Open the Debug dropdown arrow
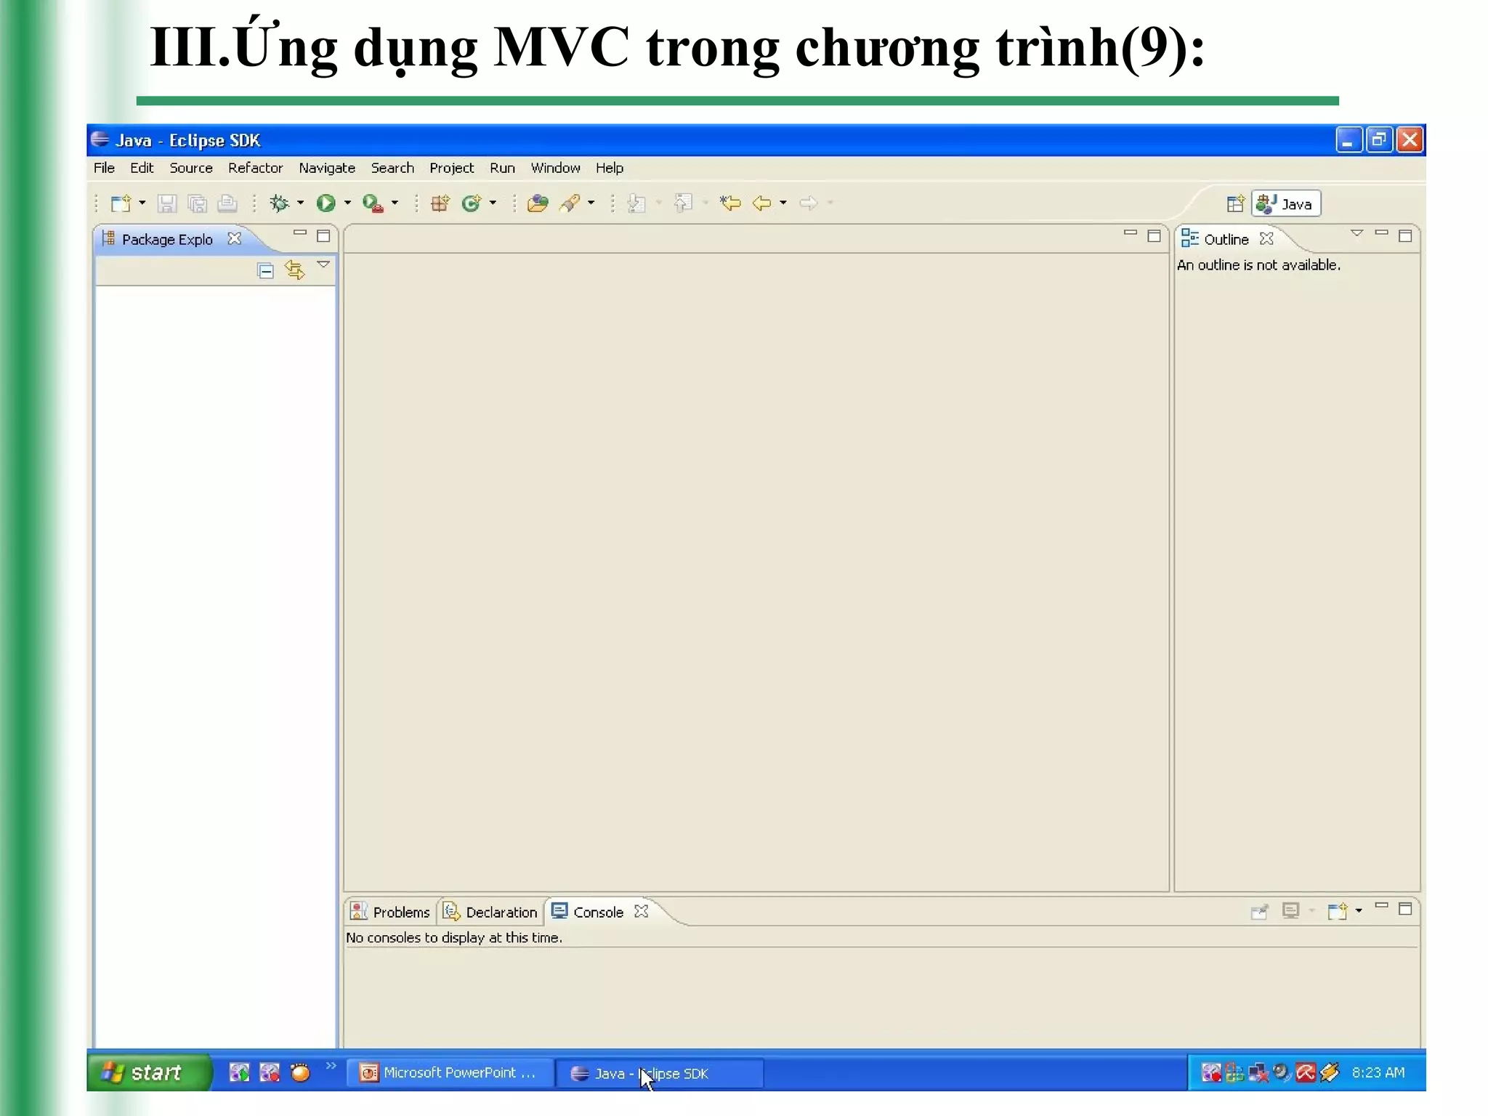The height and width of the screenshot is (1116, 1488). click(x=300, y=203)
